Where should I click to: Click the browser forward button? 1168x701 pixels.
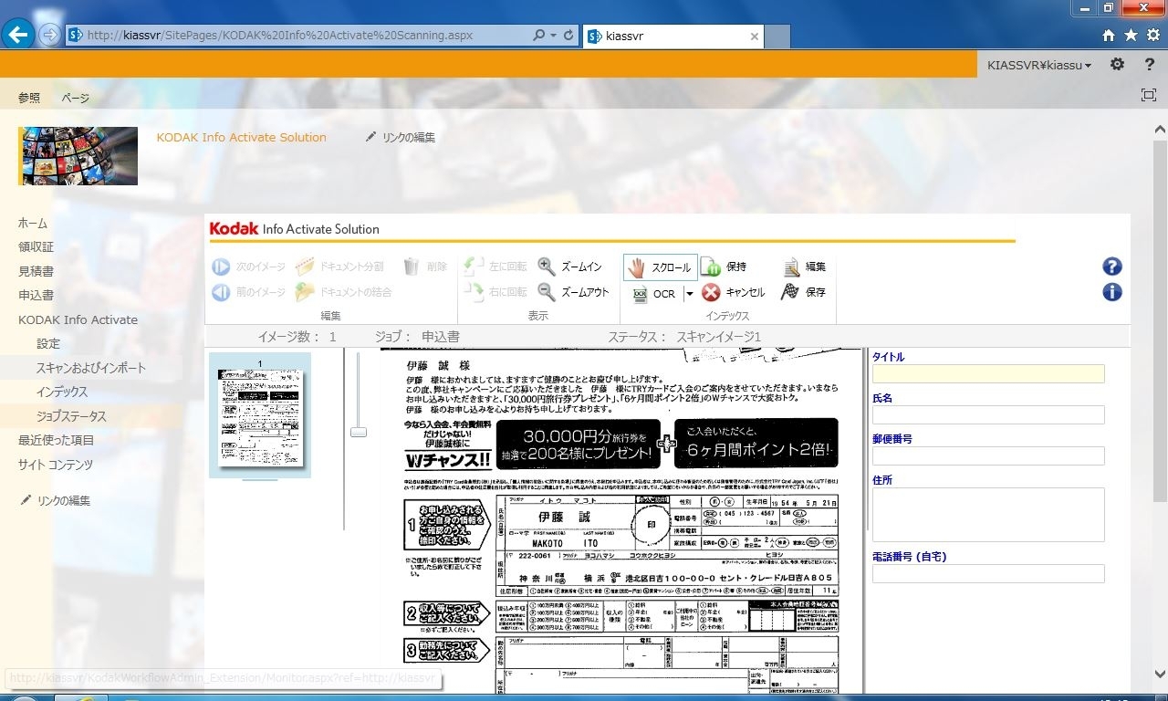tap(49, 36)
